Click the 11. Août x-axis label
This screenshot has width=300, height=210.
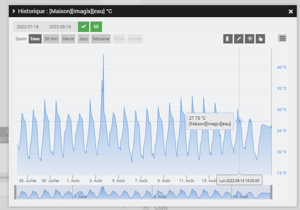coord(186,180)
